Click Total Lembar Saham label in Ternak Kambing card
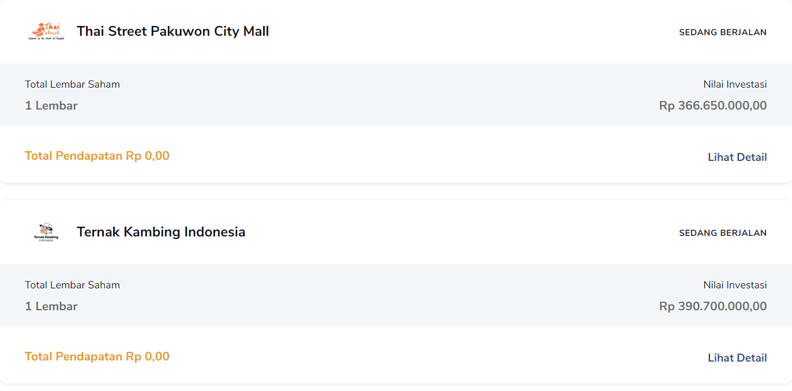Viewport: 792px width, 391px height. [x=72, y=285]
